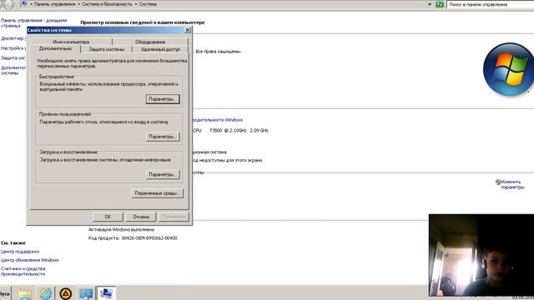Click the Пуск start button

pos(5,293)
